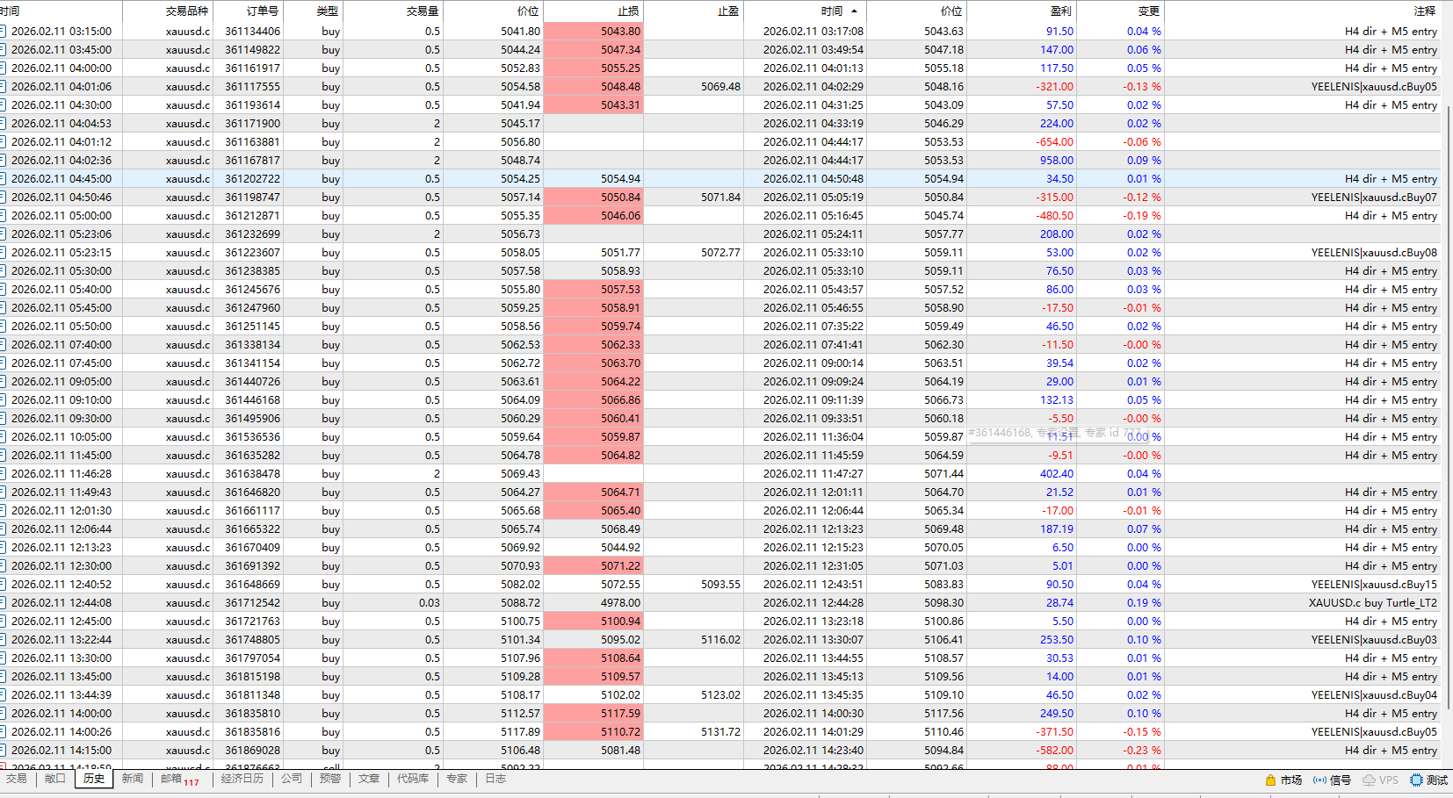Open the 敞口 exposure tab

pyautogui.click(x=54, y=779)
